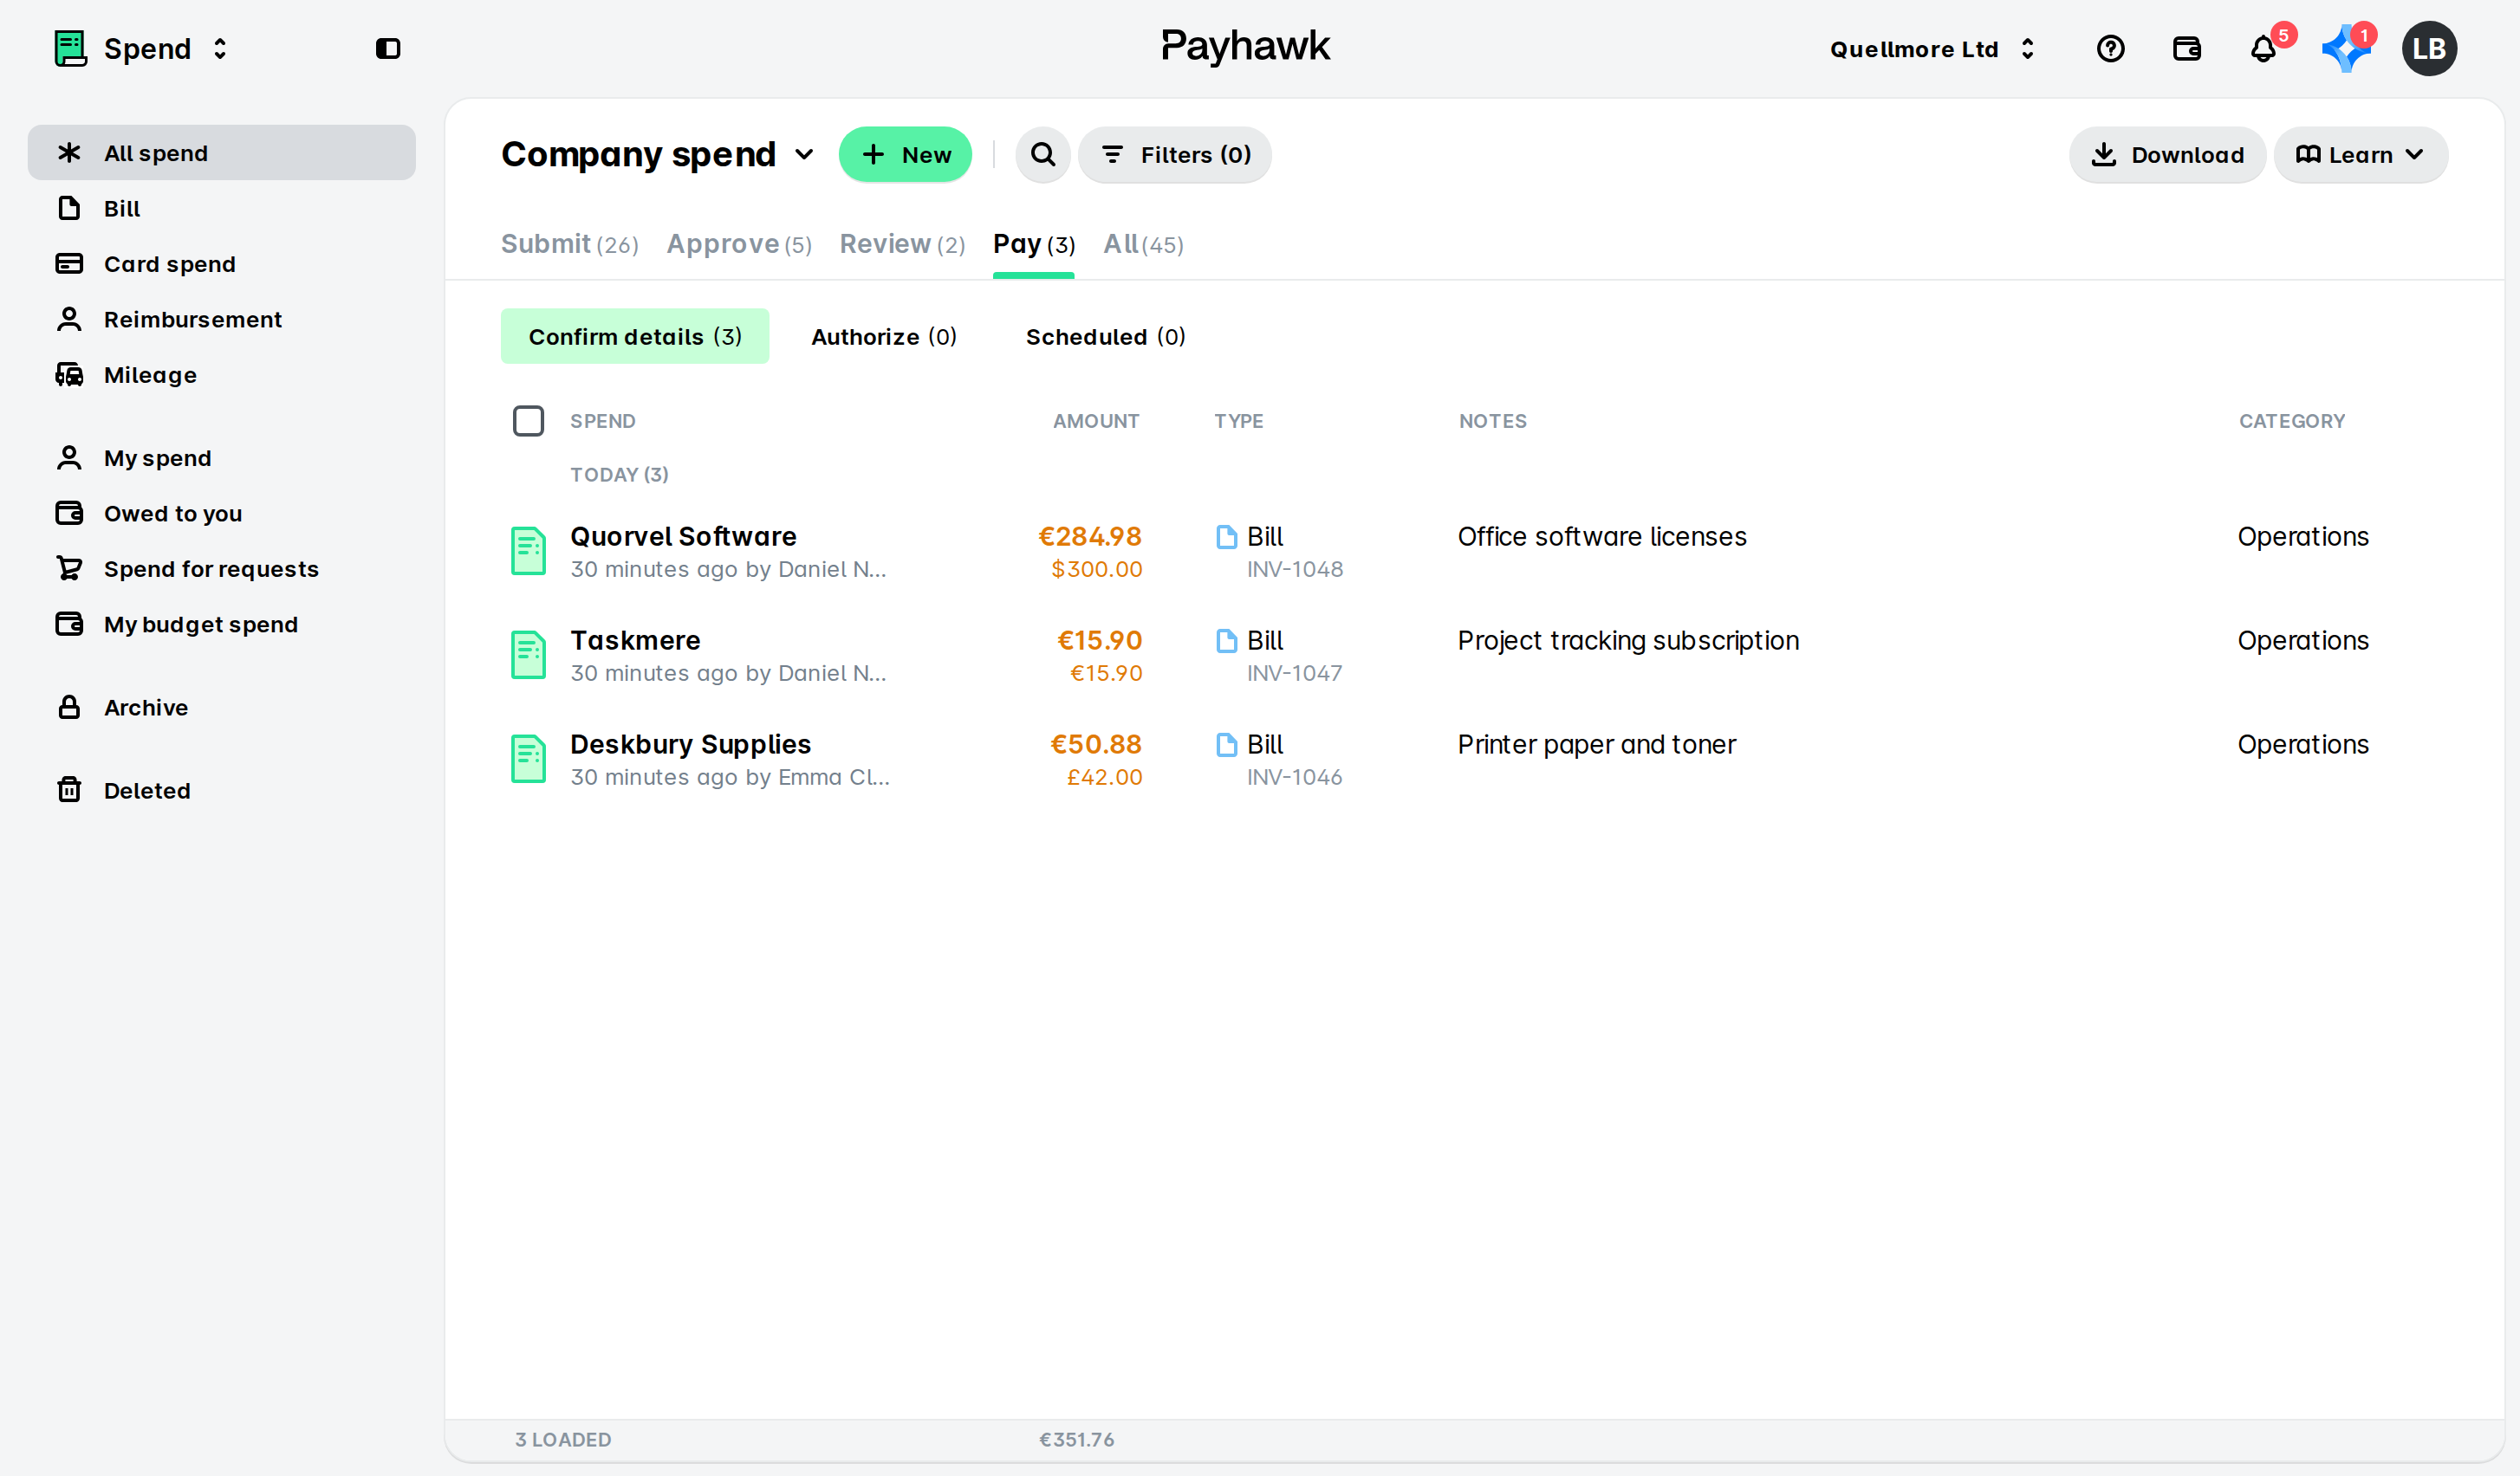Open Mileage in the sidebar

click(x=222, y=375)
